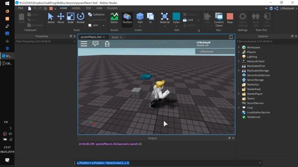Click the Filter Properties search field
The height and width of the screenshot is (167, 298).
[x=45, y=41]
